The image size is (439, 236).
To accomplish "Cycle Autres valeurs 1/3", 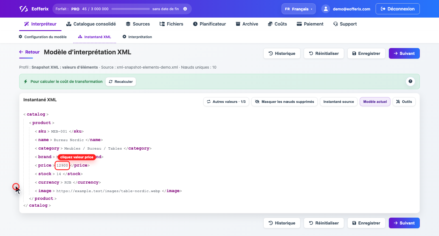I will coord(226,102).
